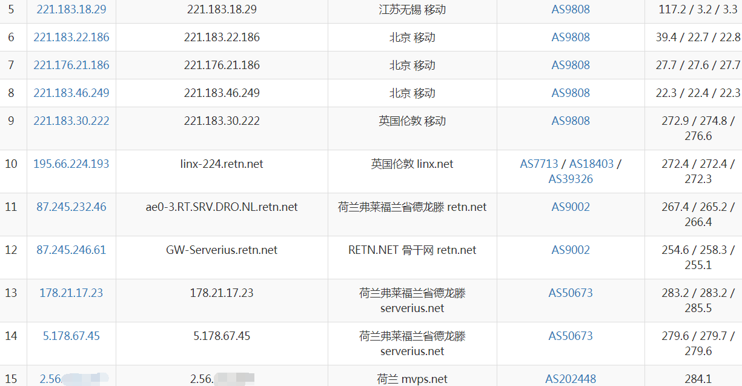The height and width of the screenshot is (386, 742).
Task: Open AS9002 link in hop 11 row
Action: tap(571, 207)
